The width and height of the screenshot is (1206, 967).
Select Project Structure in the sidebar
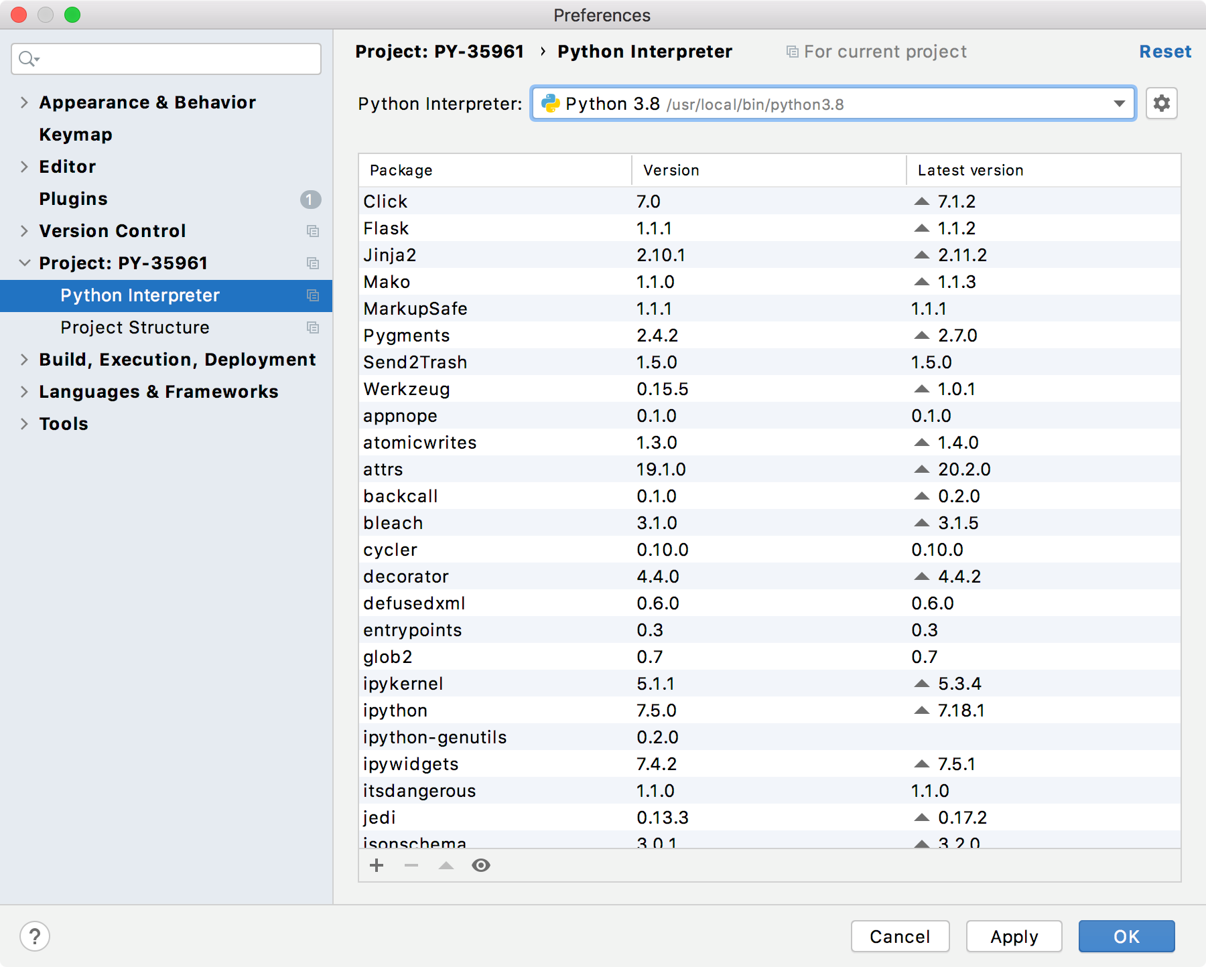pyautogui.click(x=135, y=327)
